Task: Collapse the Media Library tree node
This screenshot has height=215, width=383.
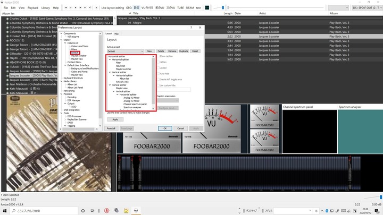Action: coord(61,81)
